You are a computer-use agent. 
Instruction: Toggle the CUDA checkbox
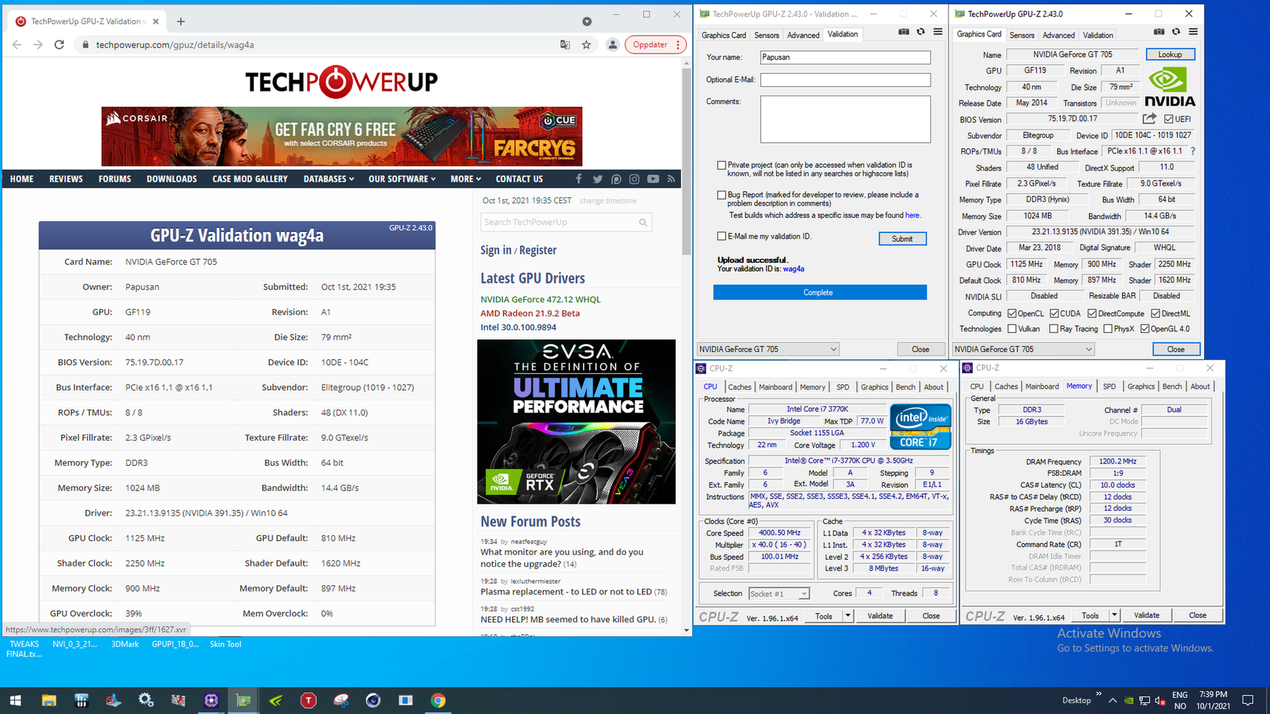[x=1054, y=313]
